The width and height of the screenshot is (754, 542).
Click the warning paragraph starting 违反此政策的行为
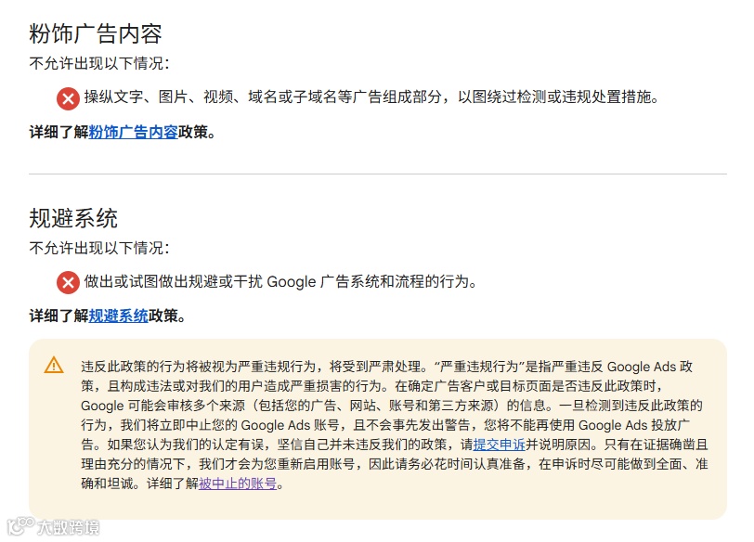coord(395,425)
